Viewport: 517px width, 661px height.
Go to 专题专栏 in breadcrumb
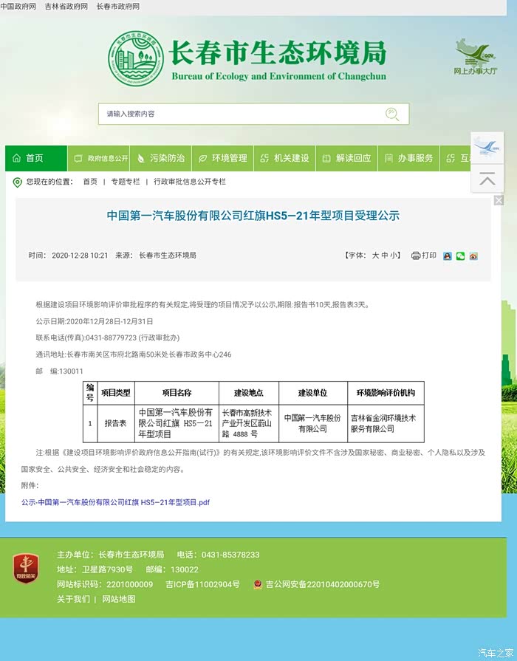[126, 182]
